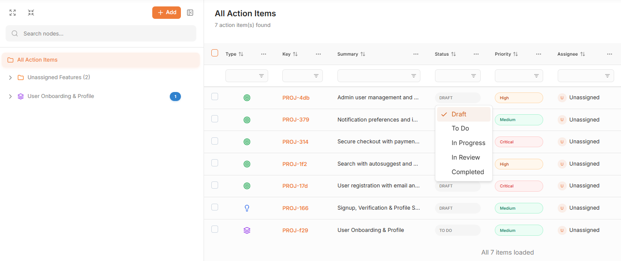Check the PROJ-4db row checkbox

point(215,97)
